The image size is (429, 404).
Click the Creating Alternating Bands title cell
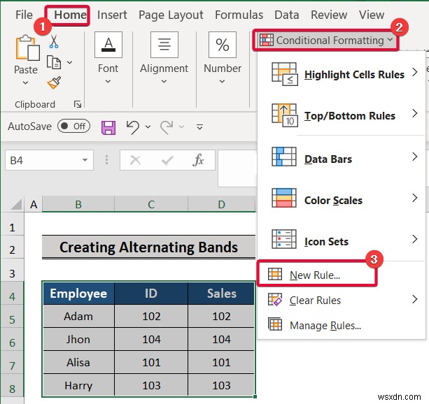(x=148, y=247)
